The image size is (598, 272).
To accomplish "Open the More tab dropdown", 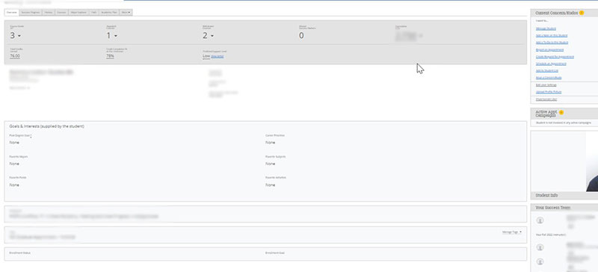I will [x=126, y=13].
